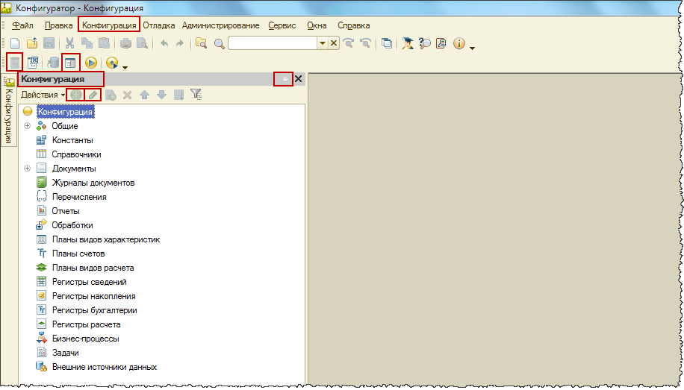The height and width of the screenshot is (390, 684).
Task: Click the help search question icon
Action: click(424, 43)
